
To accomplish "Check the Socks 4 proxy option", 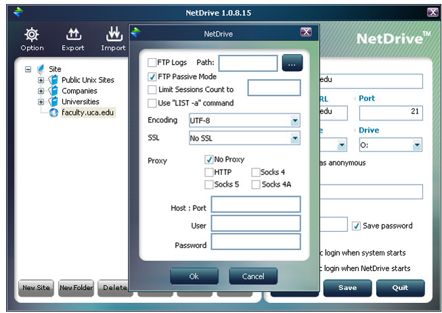I will tap(256, 172).
